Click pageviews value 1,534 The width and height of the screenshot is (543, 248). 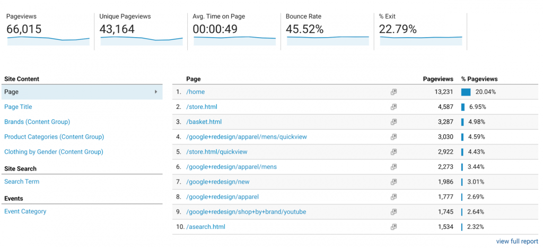445,227
